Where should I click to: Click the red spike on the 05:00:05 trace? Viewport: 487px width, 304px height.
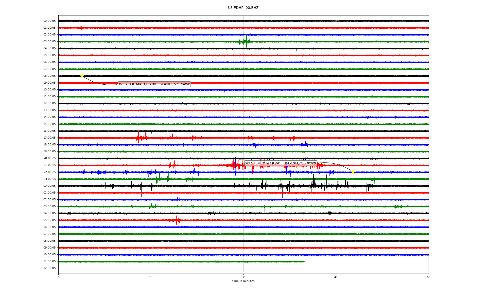click(x=177, y=220)
